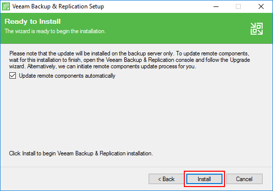Click the Update remote components automatically label text
This screenshot has height=191, width=273.
coord(67,76)
